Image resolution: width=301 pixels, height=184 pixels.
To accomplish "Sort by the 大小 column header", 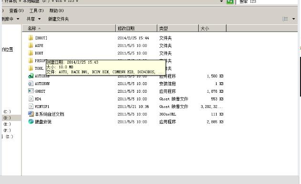I will [212, 28].
